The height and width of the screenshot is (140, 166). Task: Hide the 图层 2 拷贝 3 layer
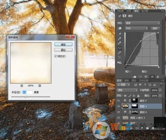pos(119,118)
